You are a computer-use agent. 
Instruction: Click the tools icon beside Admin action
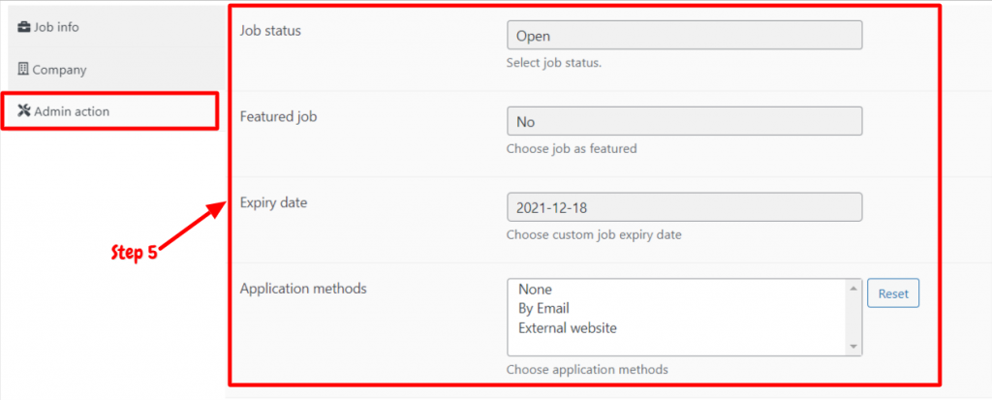(24, 111)
